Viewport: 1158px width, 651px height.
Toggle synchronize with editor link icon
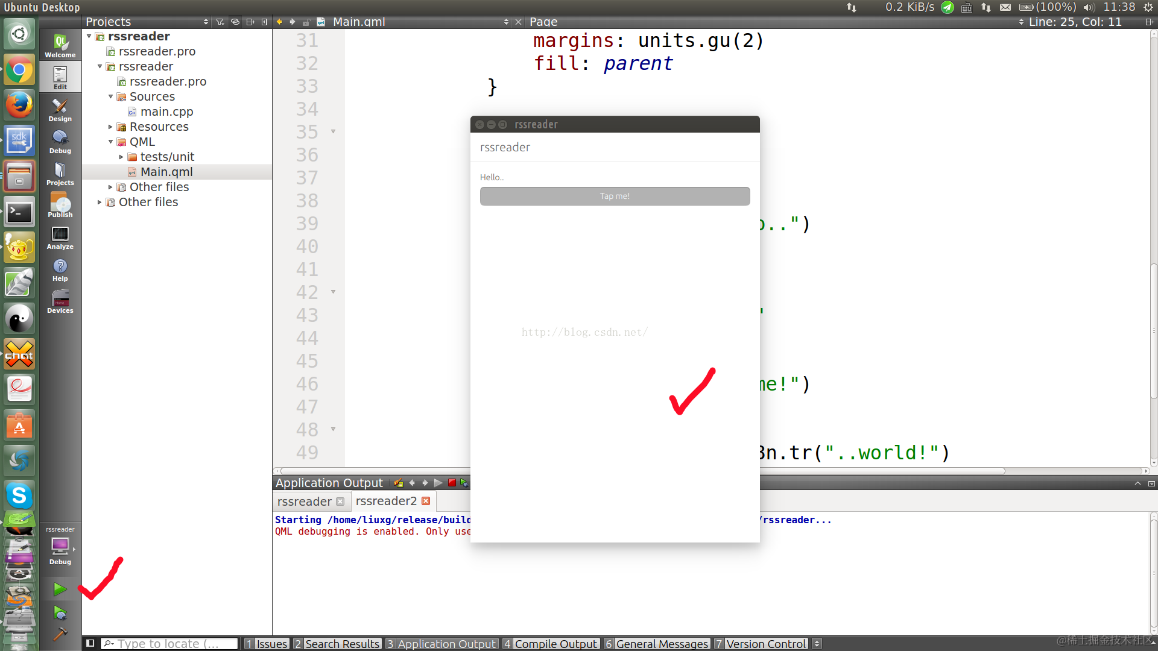click(235, 22)
